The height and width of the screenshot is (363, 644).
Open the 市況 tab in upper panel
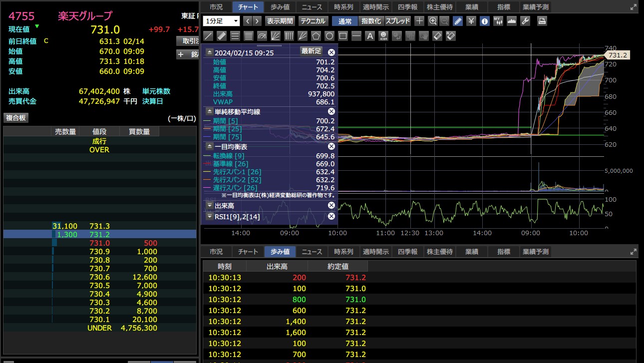point(216,7)
